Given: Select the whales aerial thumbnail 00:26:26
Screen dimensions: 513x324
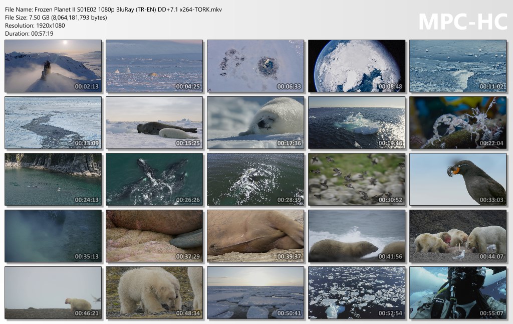Looking at the screenshot, I should pos(154,179).
